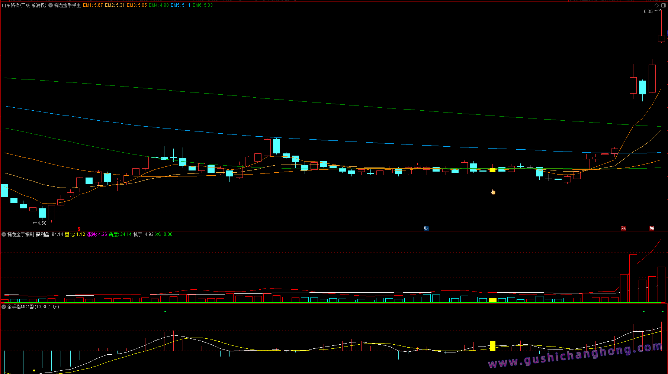Select the yellow highlighted candlestick on main chart

[492, 170]
